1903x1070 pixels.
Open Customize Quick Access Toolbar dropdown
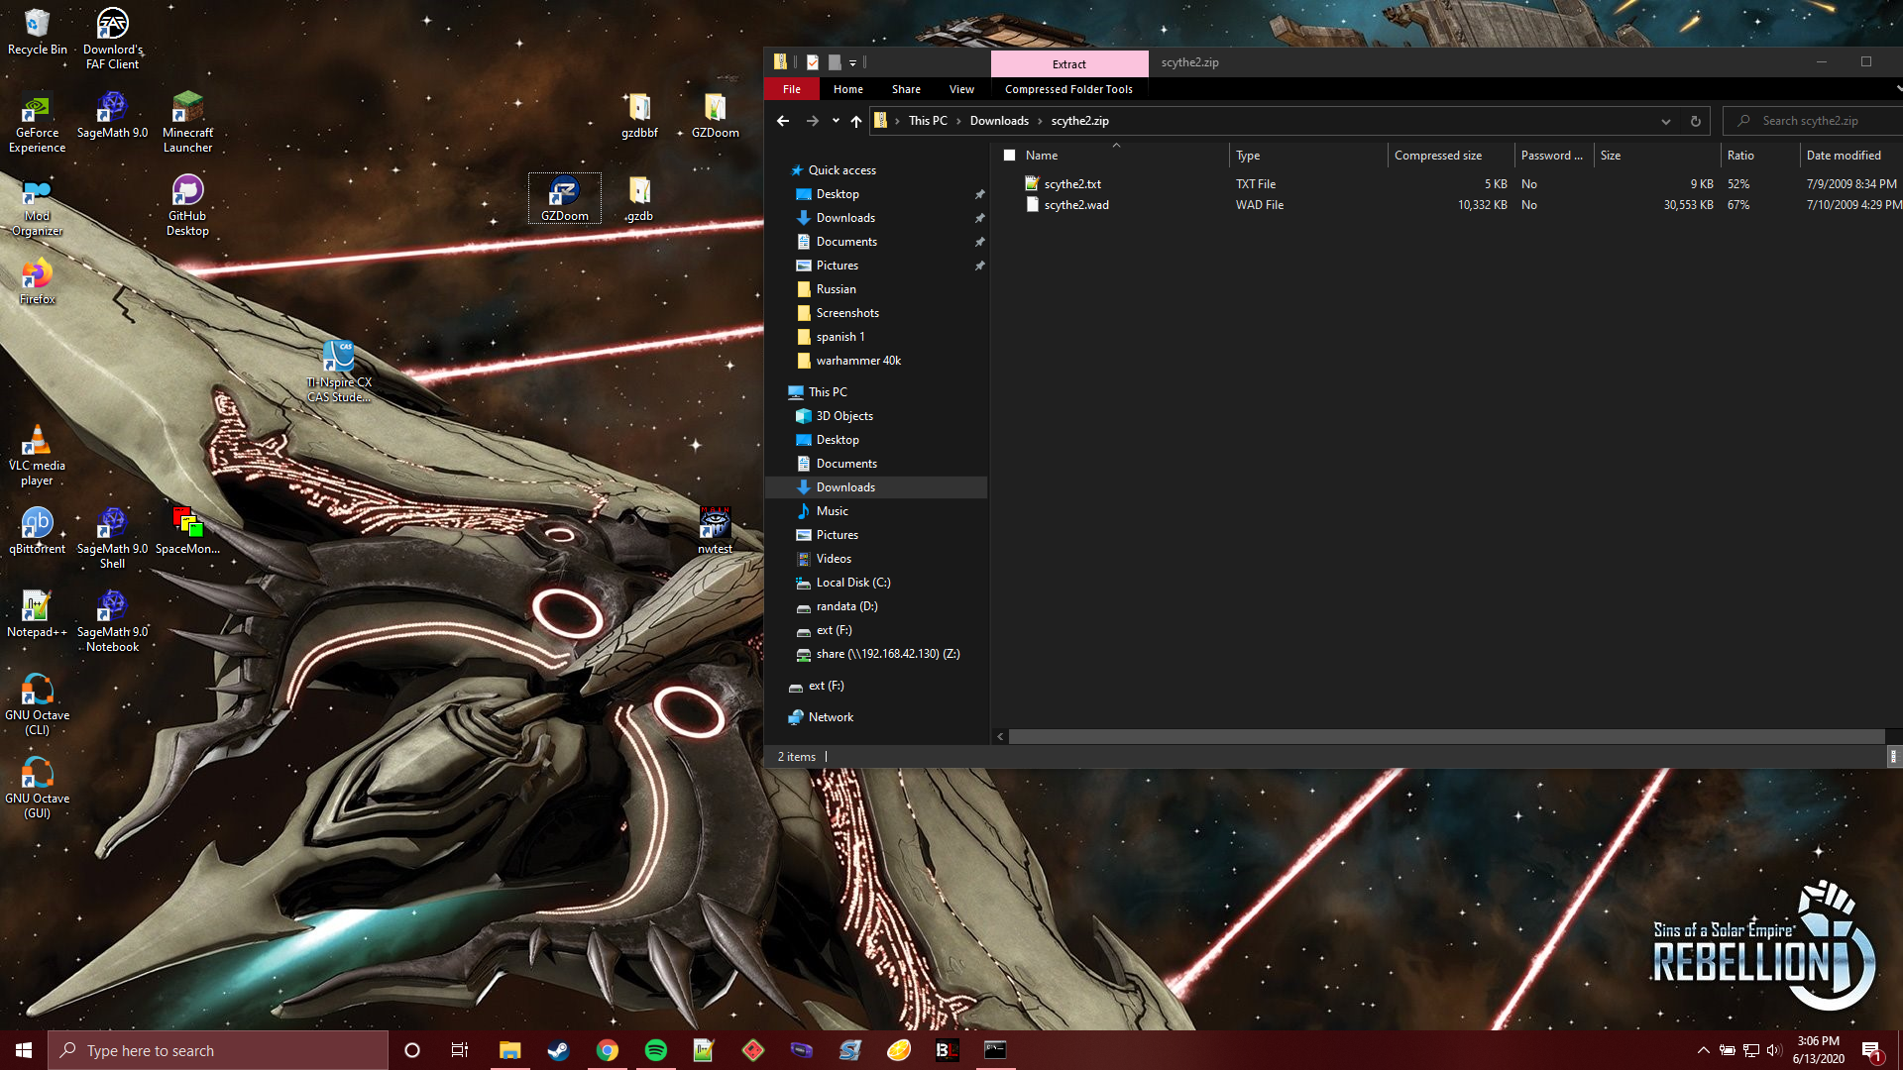tap(852, 63)
